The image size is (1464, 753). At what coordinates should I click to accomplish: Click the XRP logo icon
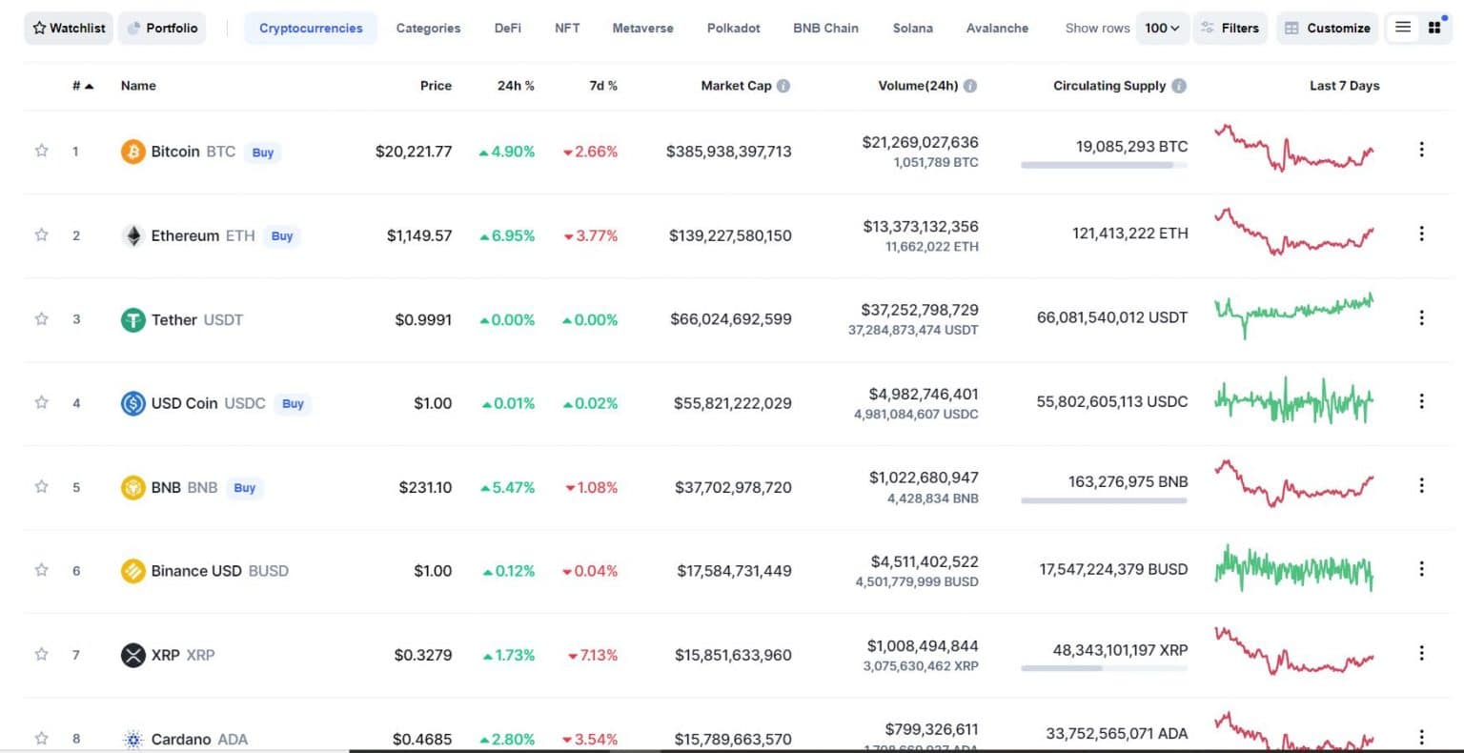132,655
